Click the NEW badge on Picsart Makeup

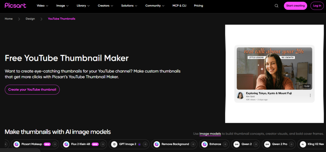[47, 144]
